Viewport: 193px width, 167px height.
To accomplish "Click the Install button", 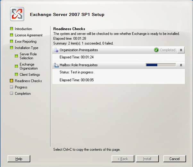I will 147,159.
